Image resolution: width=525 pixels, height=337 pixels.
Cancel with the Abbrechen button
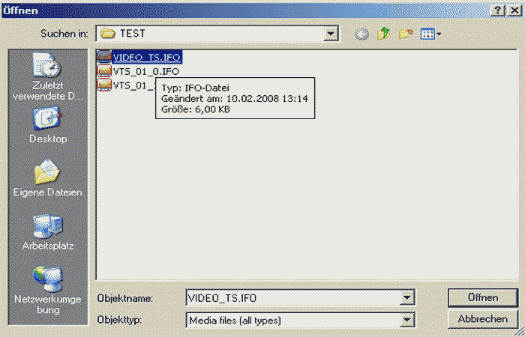tap(482, 319)
